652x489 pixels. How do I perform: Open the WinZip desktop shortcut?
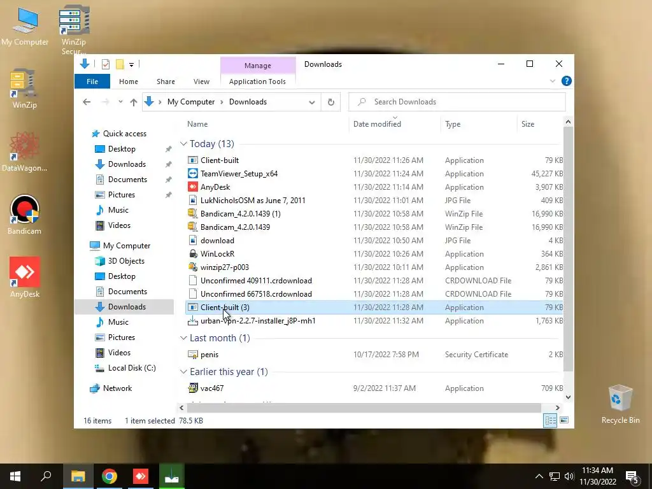click(24, 89)
